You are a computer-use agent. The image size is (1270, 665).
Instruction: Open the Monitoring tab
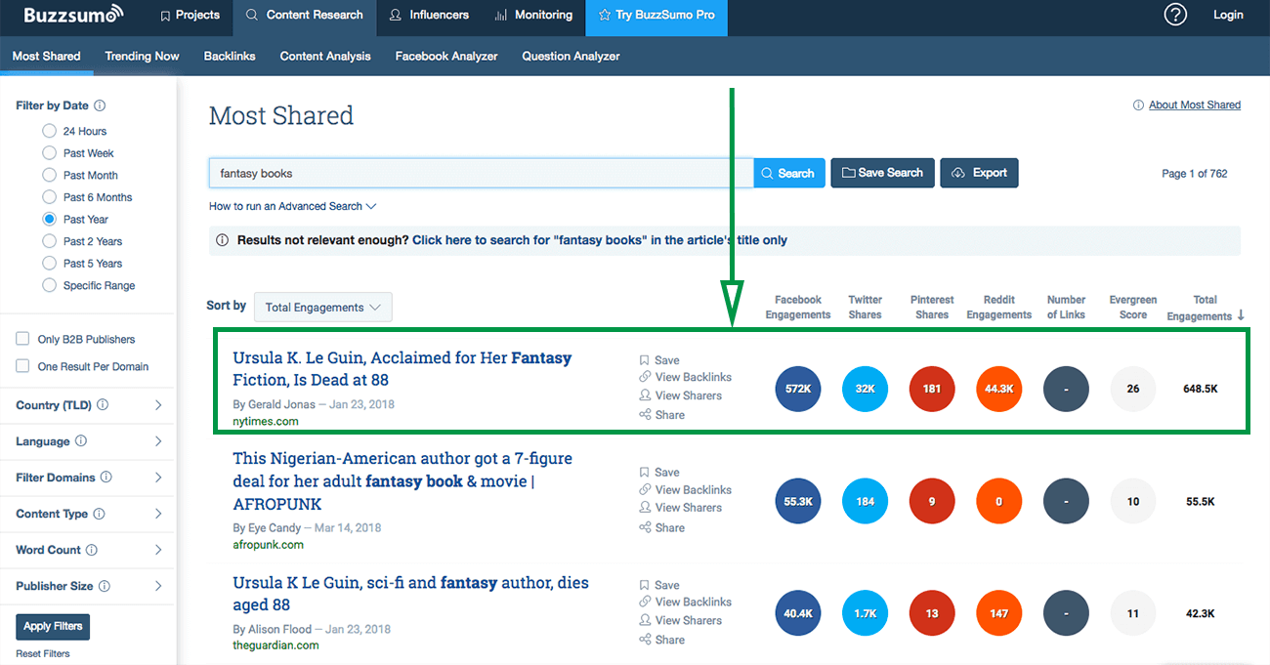pyautogui.click(x=533, y=15)
